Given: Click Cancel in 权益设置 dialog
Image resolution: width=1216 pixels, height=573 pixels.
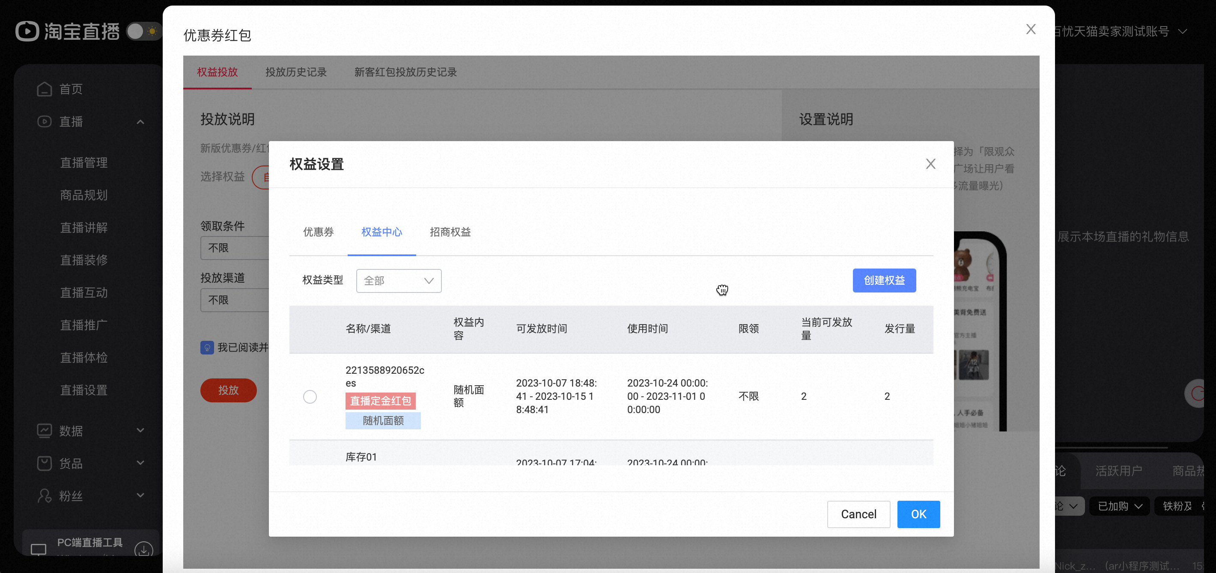Looking at the screenshot, I should 858,514.
